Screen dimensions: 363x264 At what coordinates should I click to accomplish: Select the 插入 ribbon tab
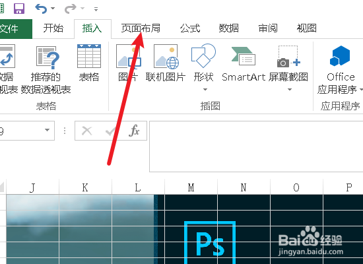pyautogui.click(x=92, y=29)
